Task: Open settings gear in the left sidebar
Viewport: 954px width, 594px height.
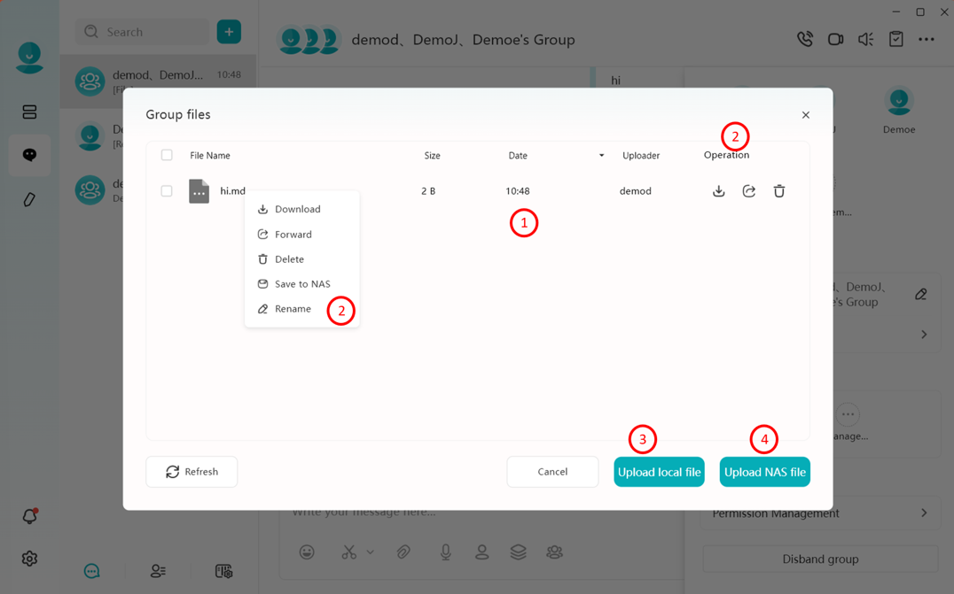Action: pyautogui.click(x=29, y=559)
